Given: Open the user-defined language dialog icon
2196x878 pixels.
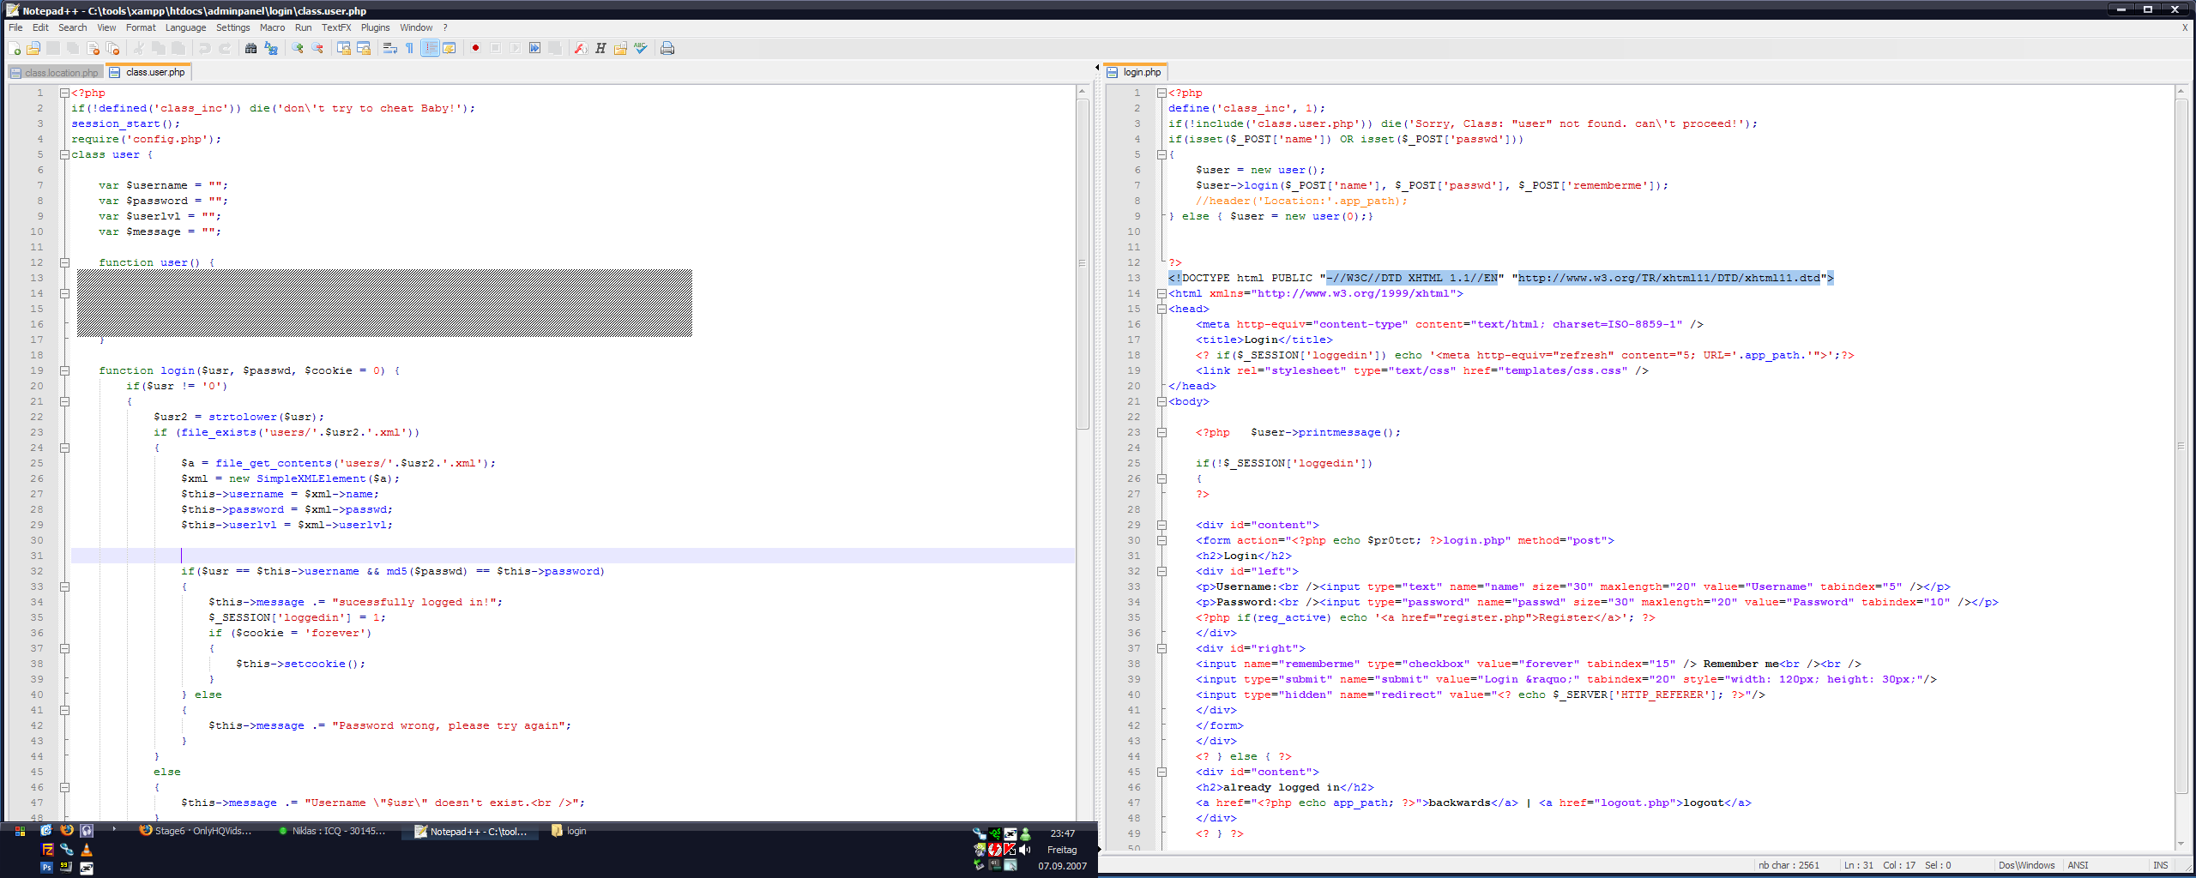Looking at the screenshot, I should (449, 48).
